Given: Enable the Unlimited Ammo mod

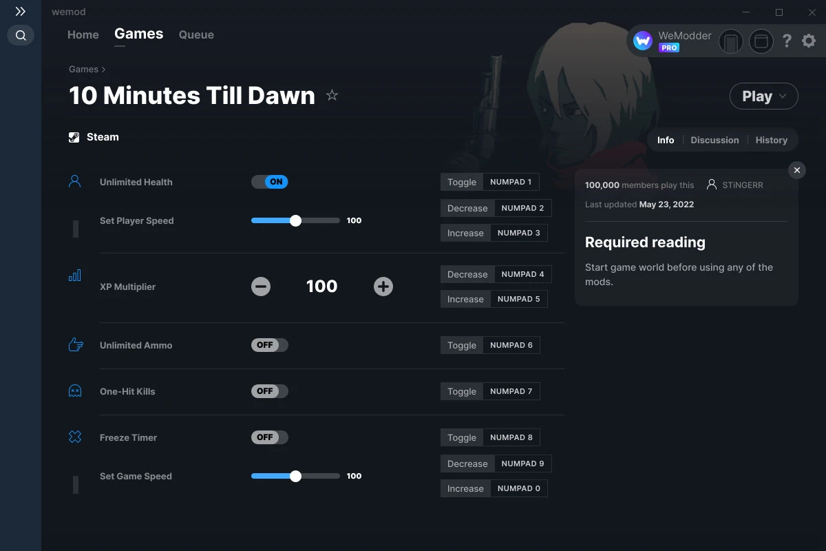Looking at the screenshot, I should coord(269,344).
